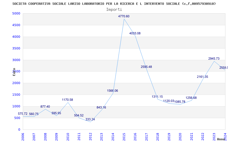Select the 2009 year axis label
This screenshot has height=142, width=228.
[x=56, y=137]
